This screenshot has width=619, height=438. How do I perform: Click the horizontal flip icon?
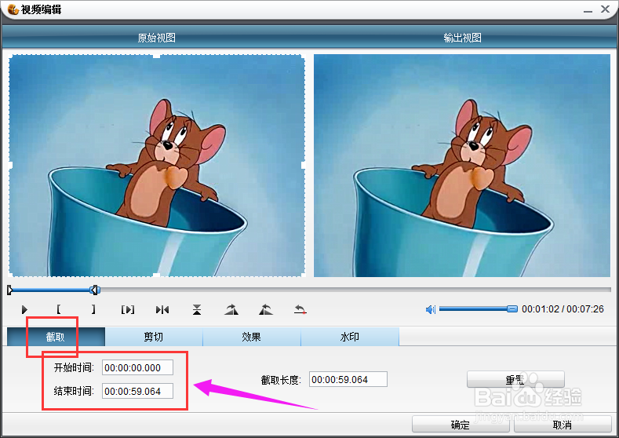[162, 309]
